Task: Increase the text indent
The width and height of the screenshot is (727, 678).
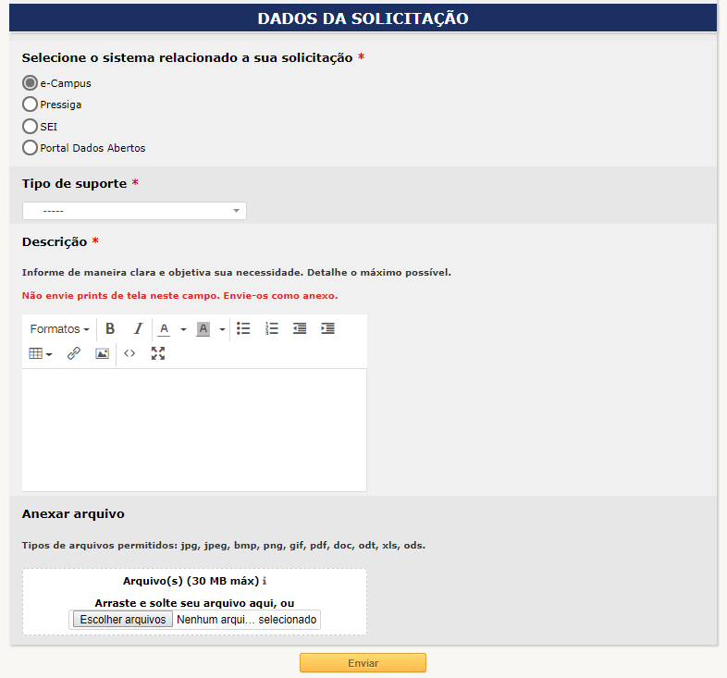Action: 327,328
